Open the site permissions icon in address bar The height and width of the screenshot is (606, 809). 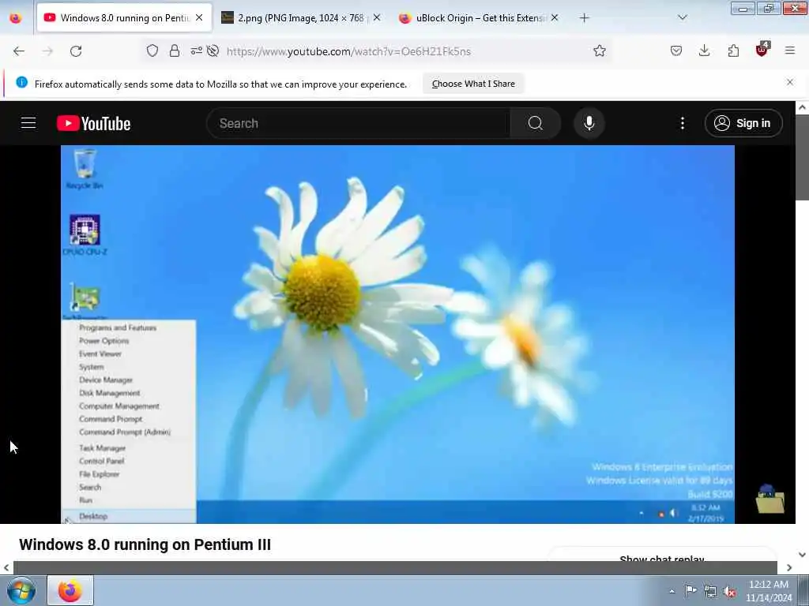coord(196,50)
